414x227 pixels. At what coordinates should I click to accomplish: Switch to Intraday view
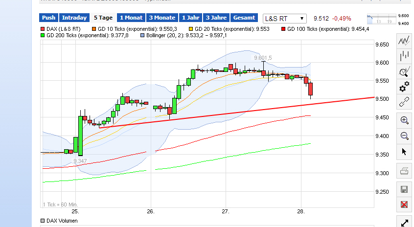[74, 18]
